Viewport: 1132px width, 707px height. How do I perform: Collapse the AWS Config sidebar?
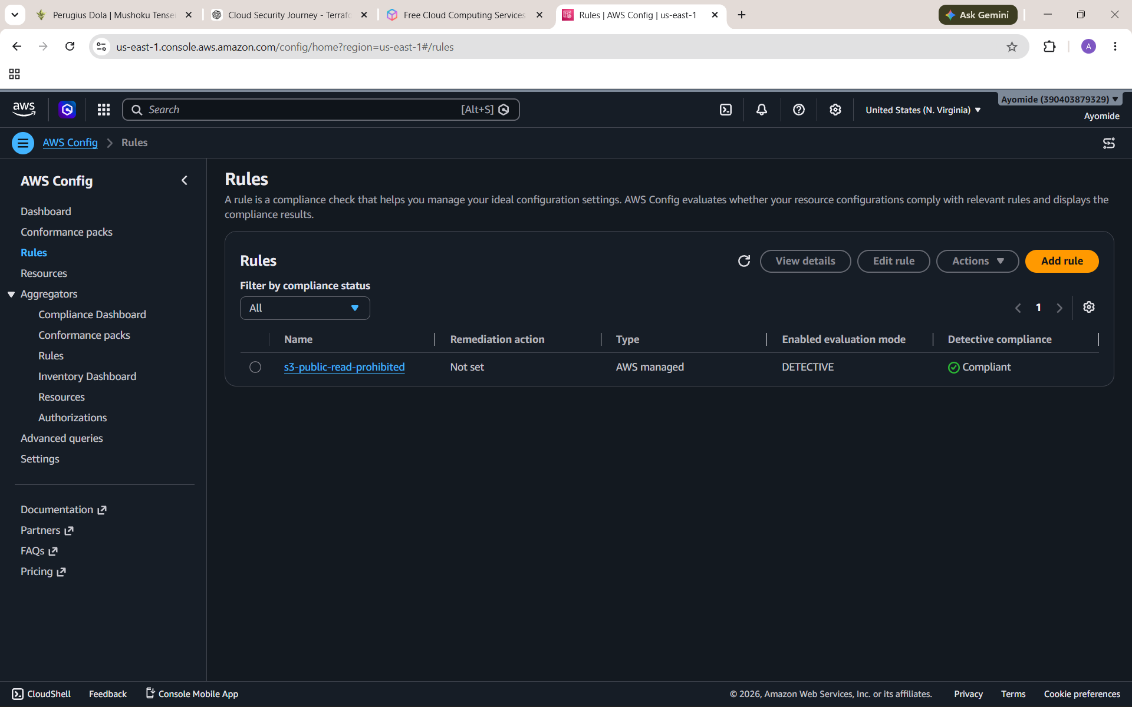tap(185, 180)
